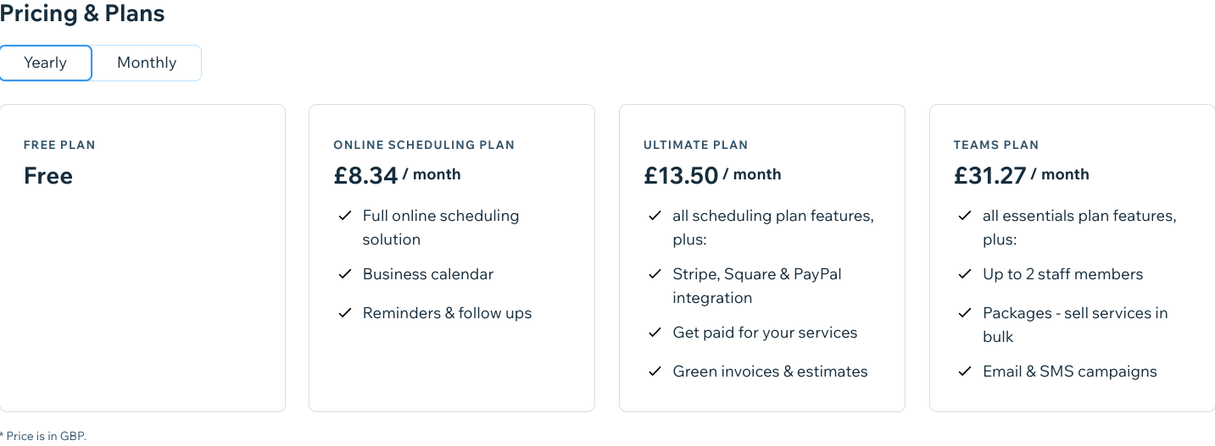The image size is (1215, 446).
Task: Click the Price is in GBP footnote
Action: (x=43, y=436)
